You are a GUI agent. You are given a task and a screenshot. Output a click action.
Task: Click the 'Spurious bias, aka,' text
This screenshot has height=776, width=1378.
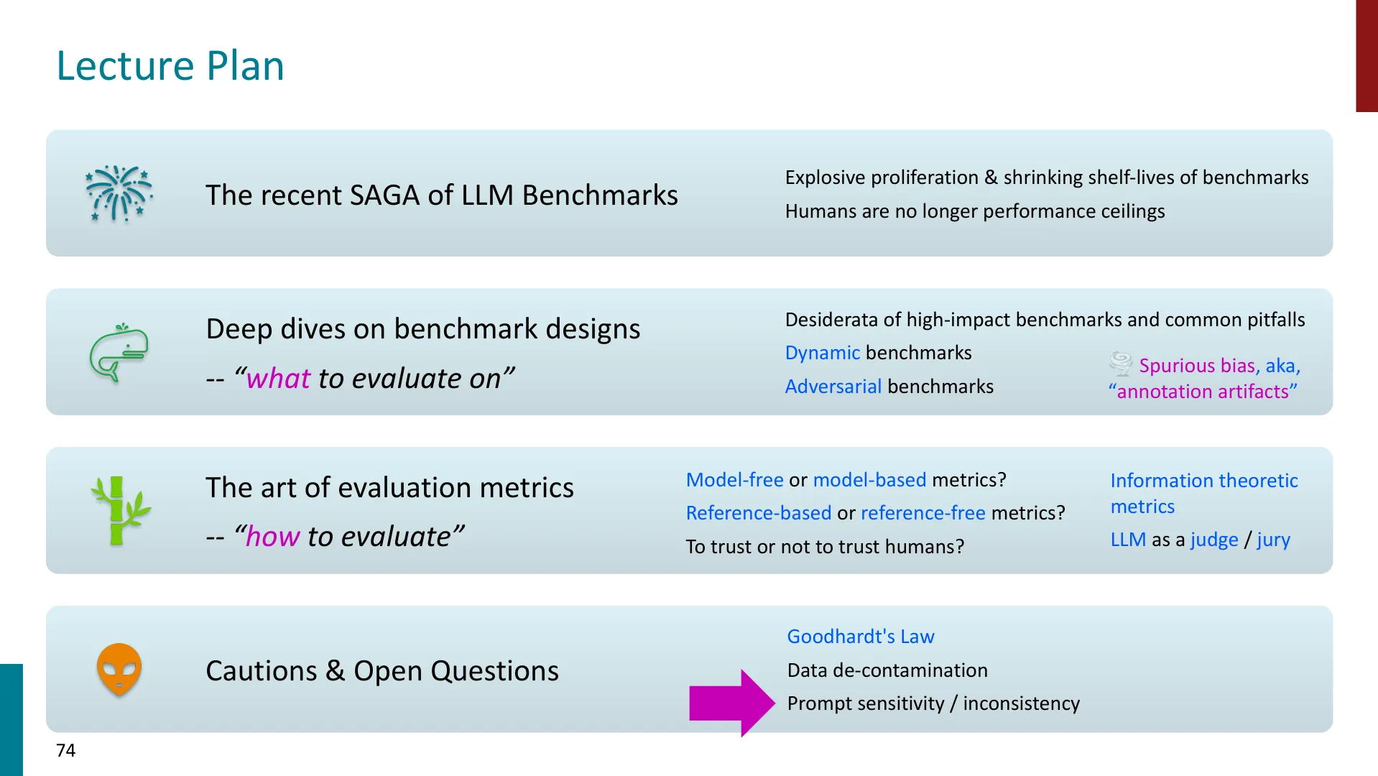click(x=1220, y=366)
